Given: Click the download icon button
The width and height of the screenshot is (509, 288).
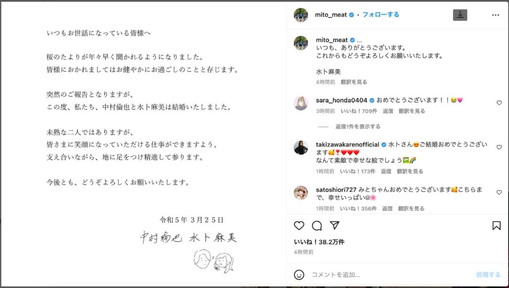Looking at the screenshot, I should coord(460,15).
